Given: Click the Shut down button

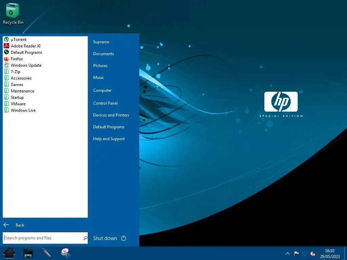Looking at the screenshot, I should [105, 238].
